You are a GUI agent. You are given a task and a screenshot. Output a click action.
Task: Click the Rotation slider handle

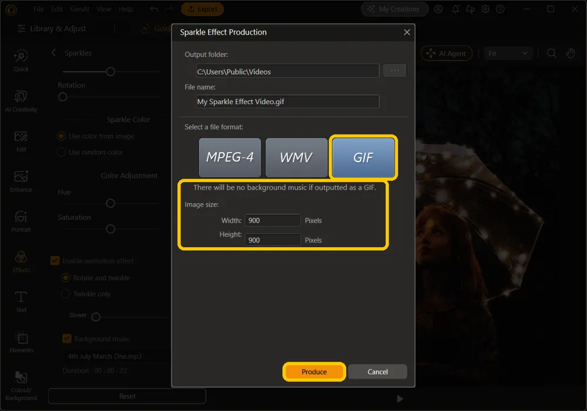coord(63,97)
